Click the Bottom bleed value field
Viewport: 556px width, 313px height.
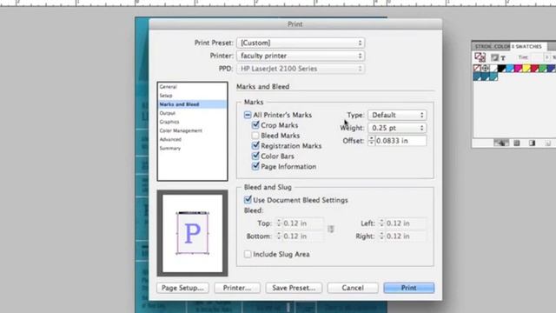point(303,236)
